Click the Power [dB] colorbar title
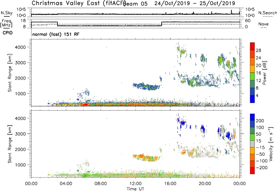This screenshot has height=191, width=277. coord(265,73)
